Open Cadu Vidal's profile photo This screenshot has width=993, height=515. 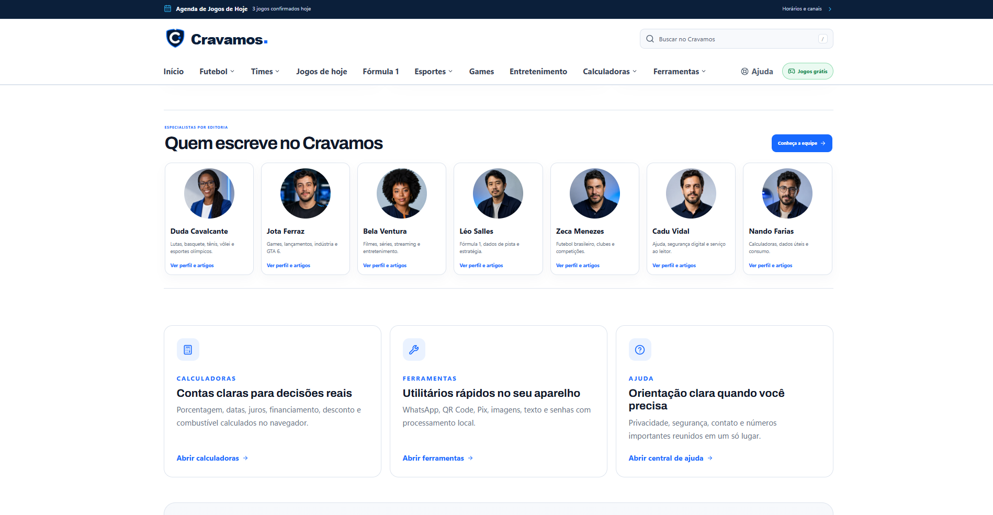coord(691,193)
